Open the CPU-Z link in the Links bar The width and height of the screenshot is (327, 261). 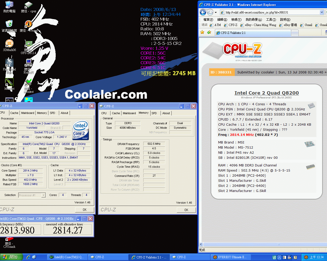tap(230, 25)
